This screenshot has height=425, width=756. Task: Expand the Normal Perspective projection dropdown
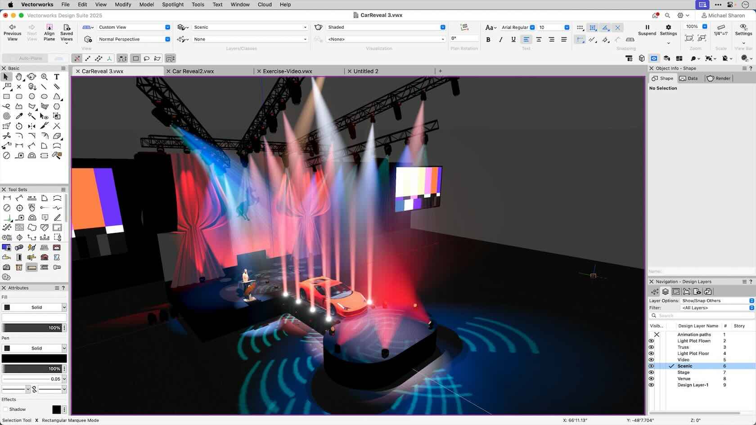(x=134, y=39)
